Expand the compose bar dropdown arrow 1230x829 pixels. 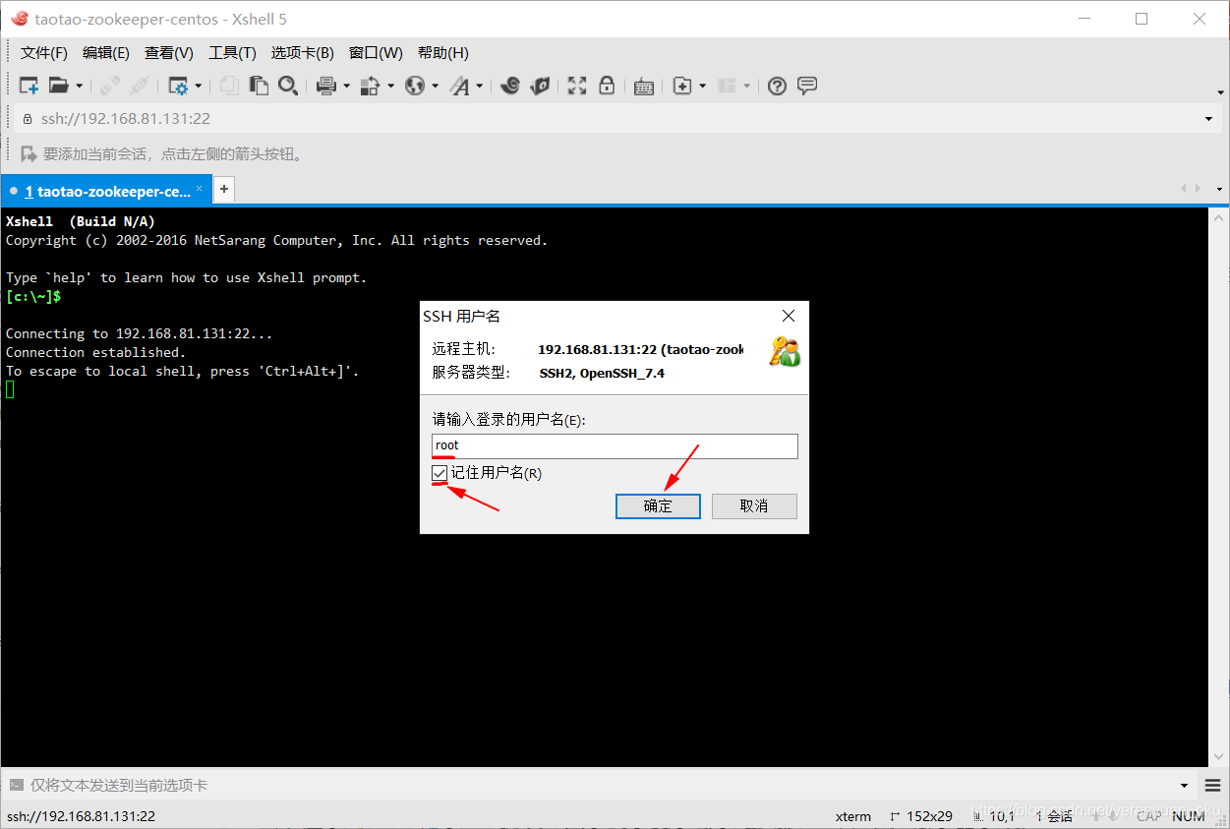coord(1184,786)
